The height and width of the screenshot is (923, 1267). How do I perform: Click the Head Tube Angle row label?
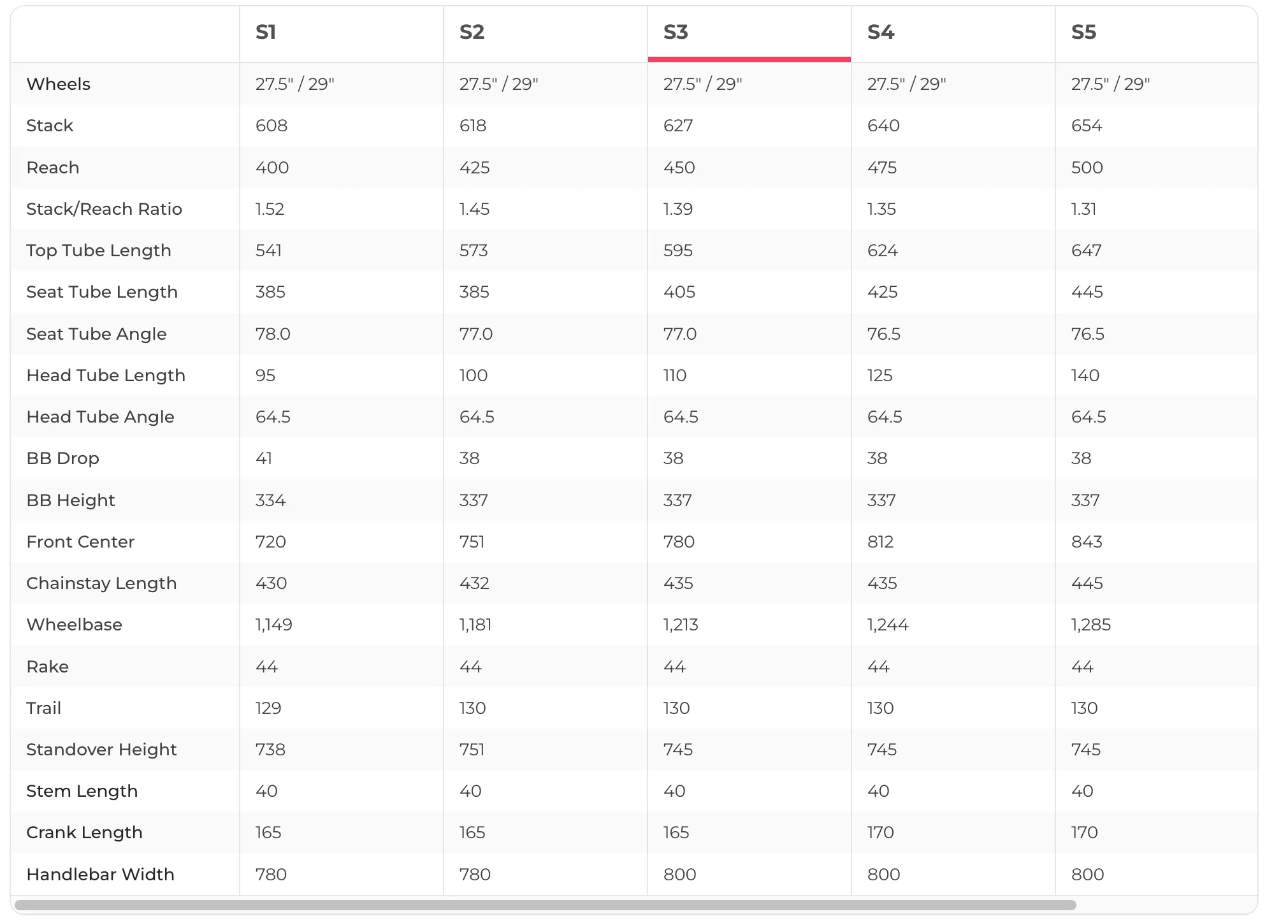click(100, 417)
